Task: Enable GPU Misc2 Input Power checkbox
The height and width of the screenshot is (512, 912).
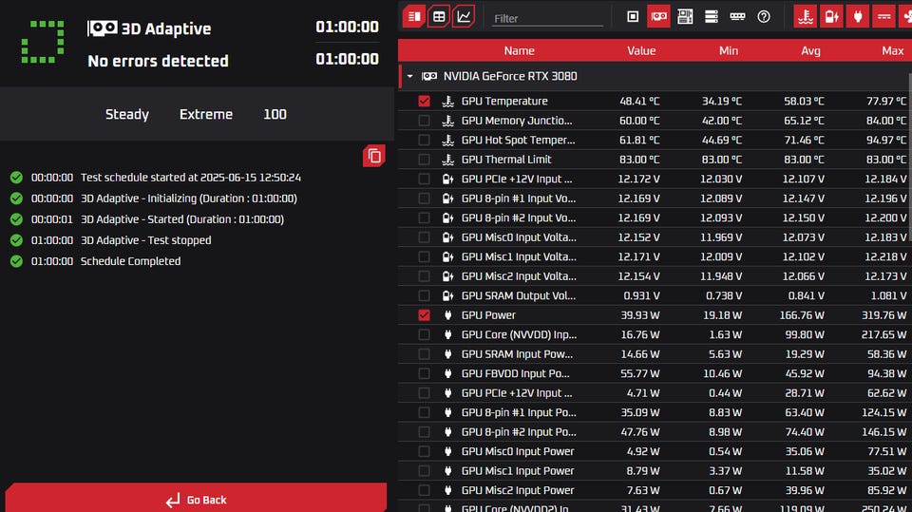Action: tap(424, 490)
